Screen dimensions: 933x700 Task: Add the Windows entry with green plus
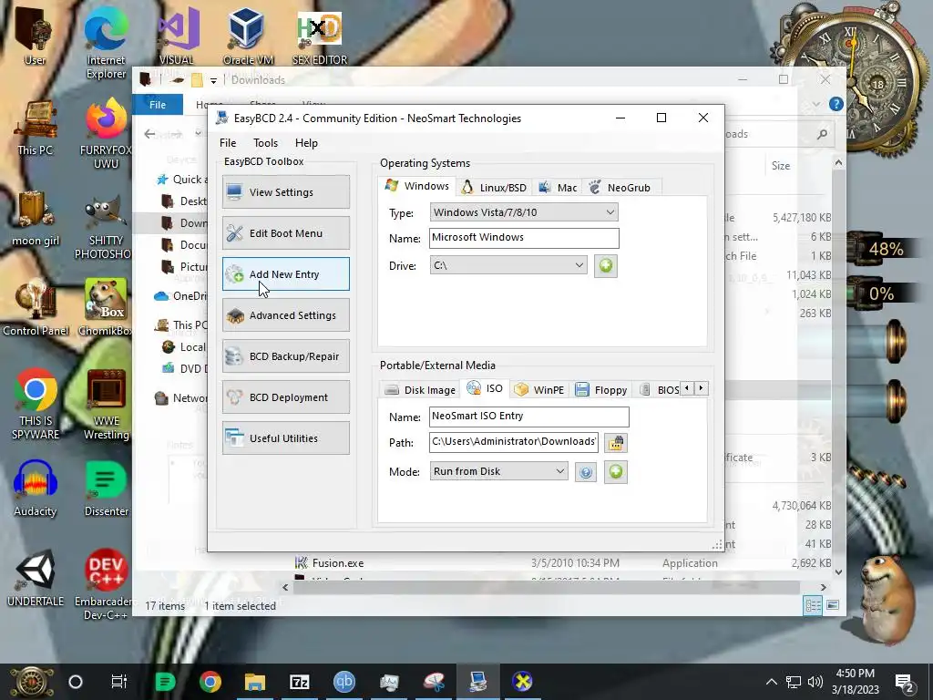606,265
